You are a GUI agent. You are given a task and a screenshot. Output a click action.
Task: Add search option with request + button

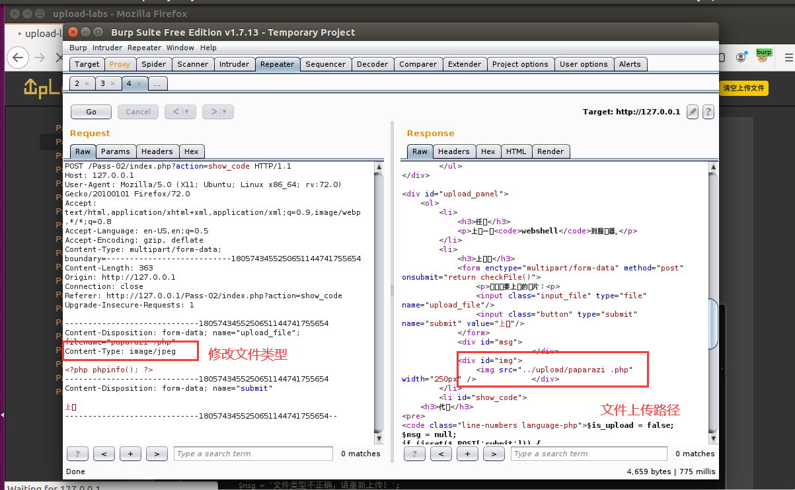pos(130,454)
